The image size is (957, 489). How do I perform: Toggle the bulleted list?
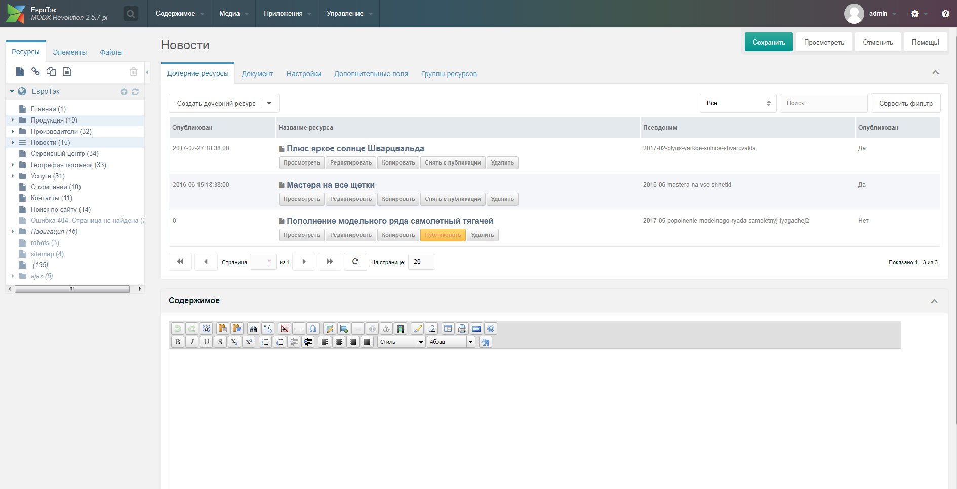coord(265,342)
